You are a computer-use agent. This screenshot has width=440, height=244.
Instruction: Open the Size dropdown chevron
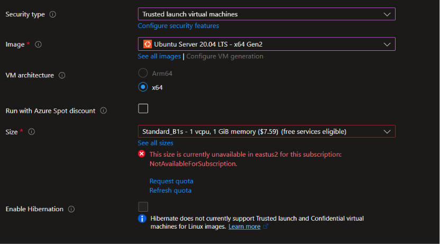tap(387, 132)
